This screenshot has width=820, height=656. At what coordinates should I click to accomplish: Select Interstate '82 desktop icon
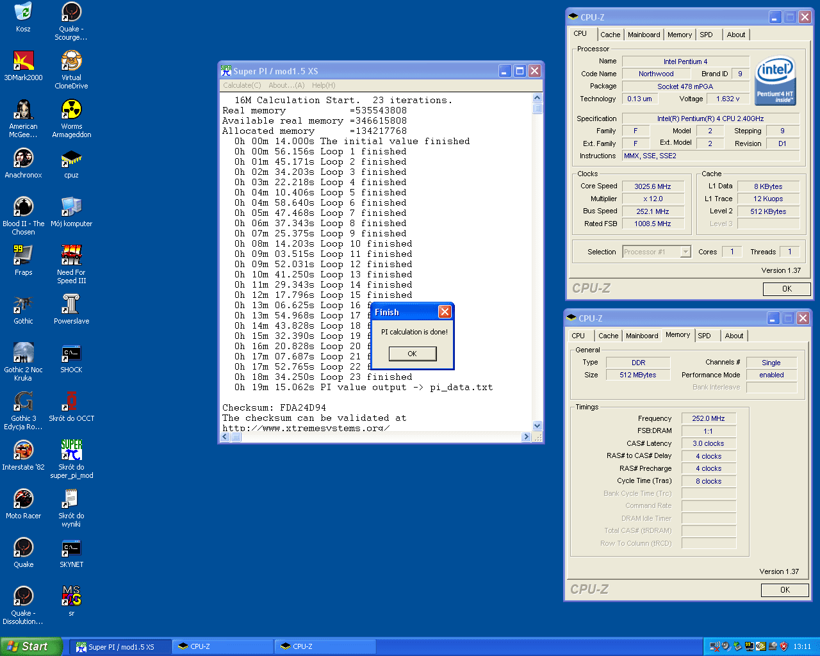coord(23,455)
